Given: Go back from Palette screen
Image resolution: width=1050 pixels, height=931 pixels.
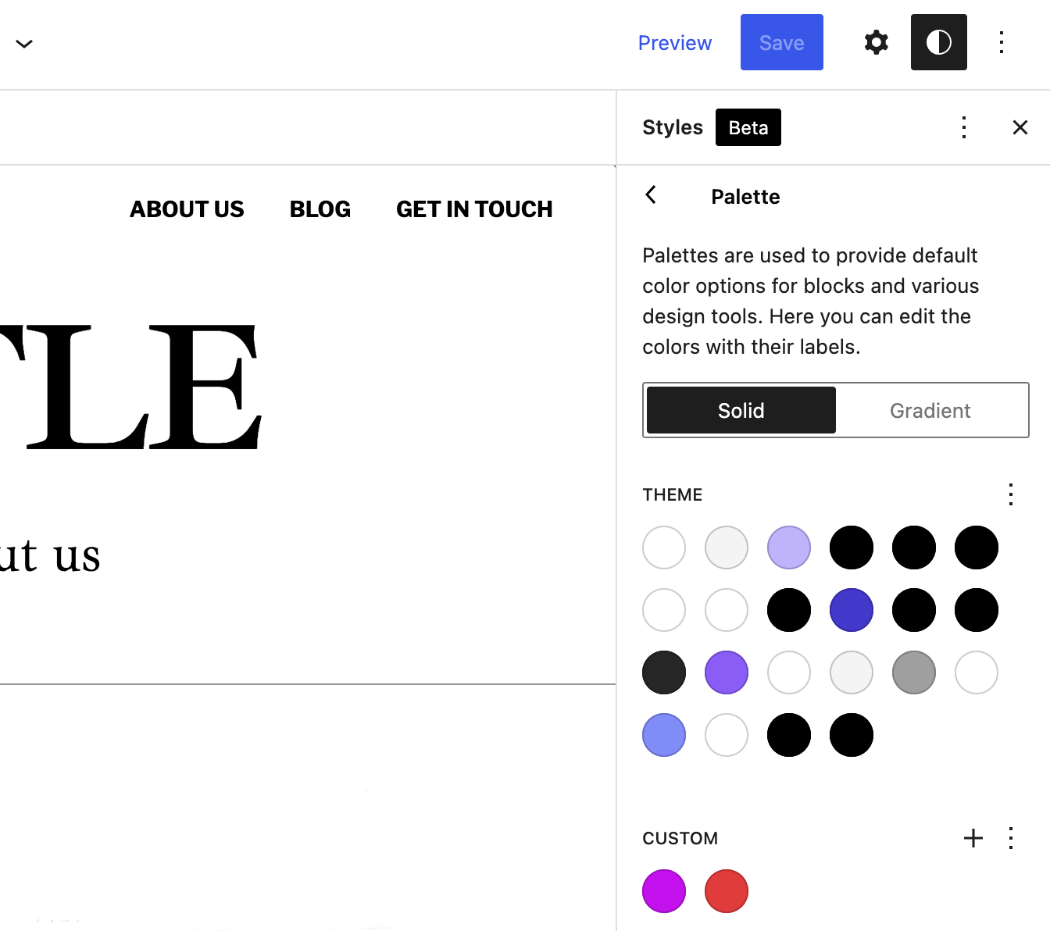Looking at the screenshot, I should (x=651, y=195).
